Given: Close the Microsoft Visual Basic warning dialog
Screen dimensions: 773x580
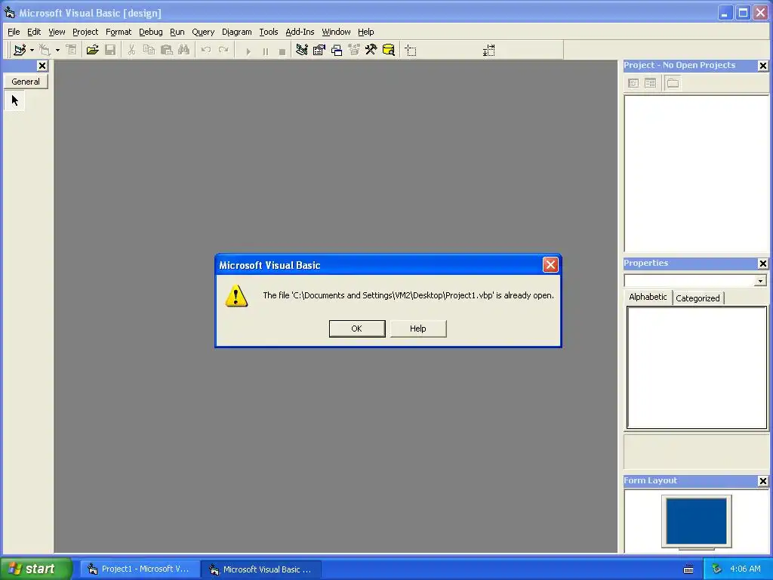Looking at the screenshot, I should pyautogui.click(x=550, y=265).
